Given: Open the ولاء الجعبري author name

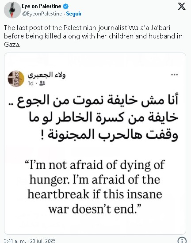Looking at the screenshot, I should (46, 75).
